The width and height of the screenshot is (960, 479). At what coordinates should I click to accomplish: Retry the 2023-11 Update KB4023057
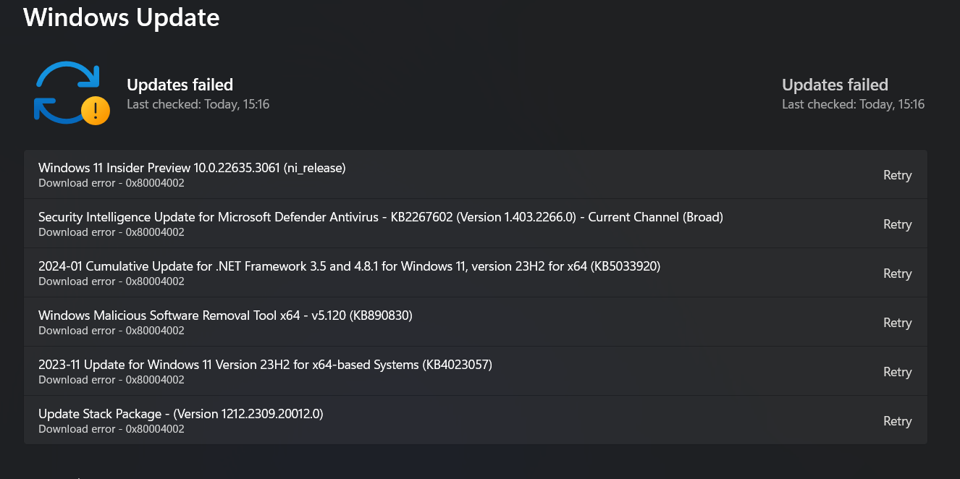(897, 372)
